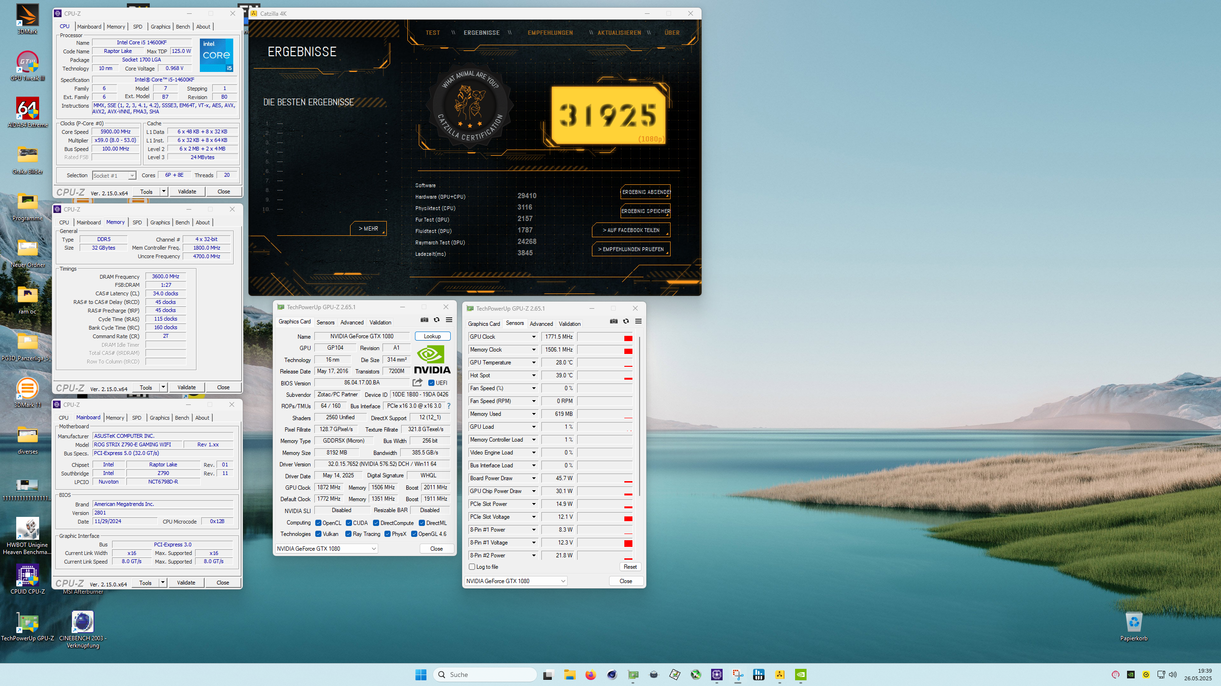Click the Bus Interface question mark
1221x686 pixels.
coord(448,406)
